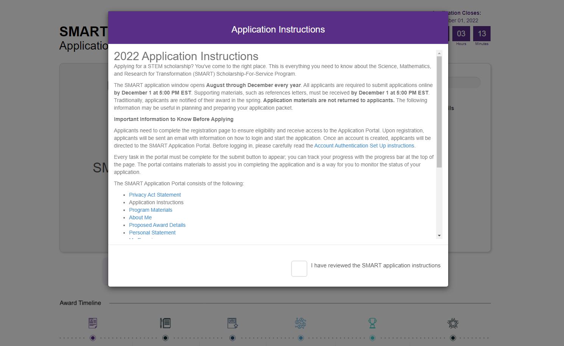This screenshot has height=346, width=564.
Task: Go to the Program Materials link
Action: pos(151,210)
